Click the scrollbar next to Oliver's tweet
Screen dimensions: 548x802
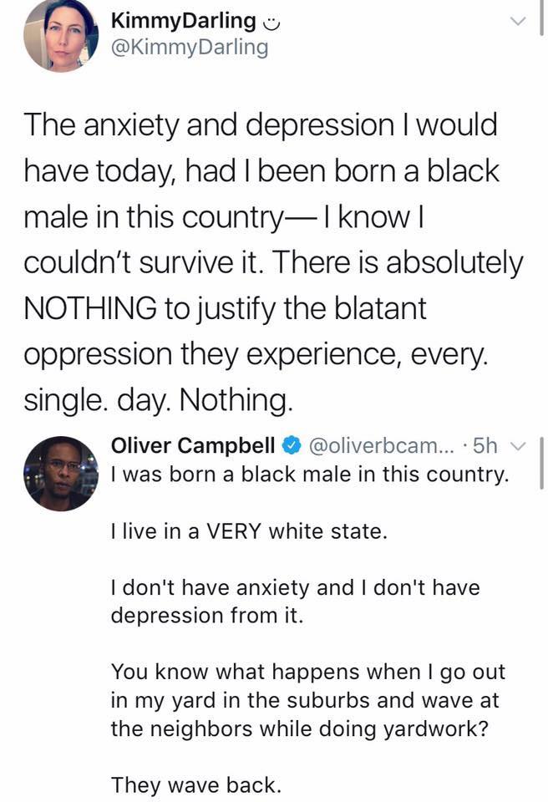[540, 462]
